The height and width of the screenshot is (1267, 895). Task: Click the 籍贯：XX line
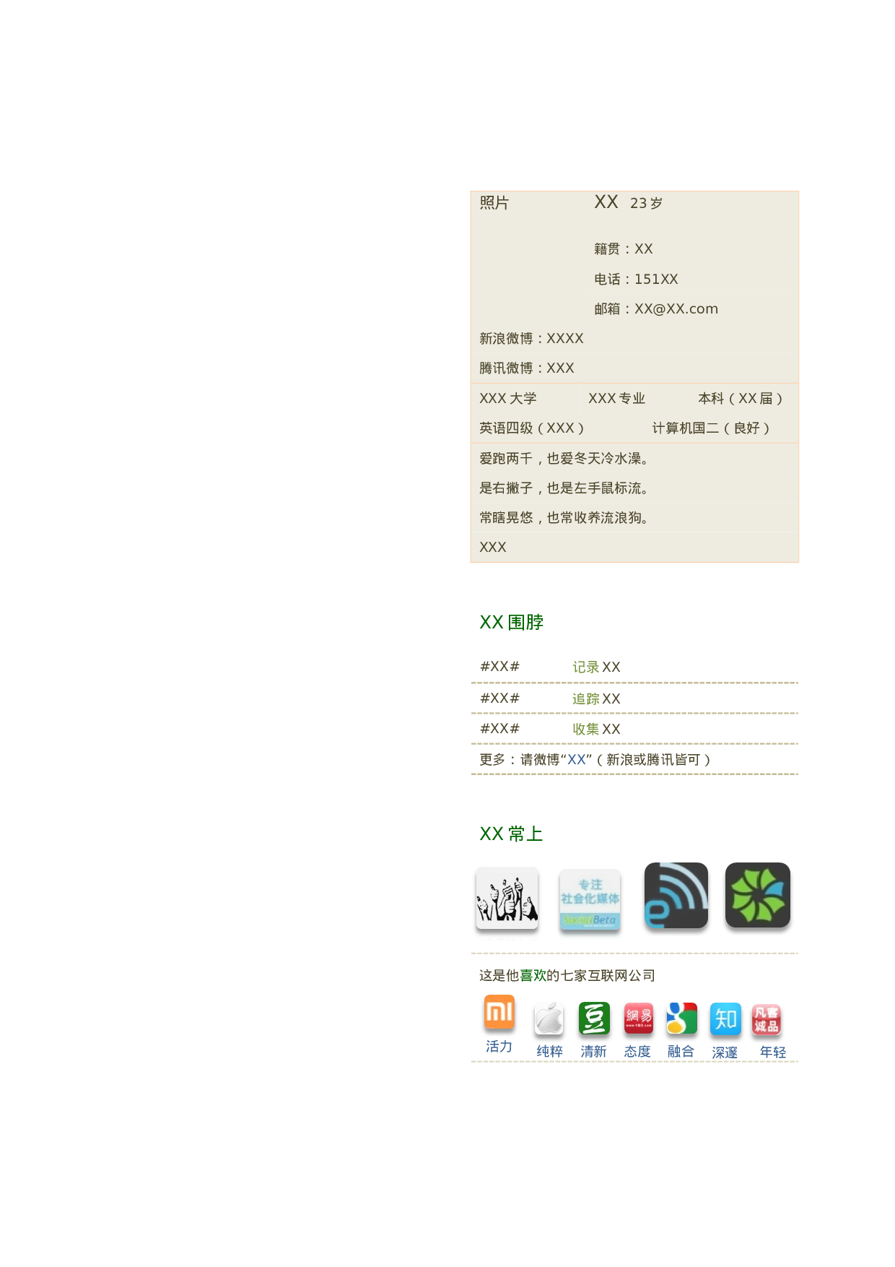click(x=624, y=248)
